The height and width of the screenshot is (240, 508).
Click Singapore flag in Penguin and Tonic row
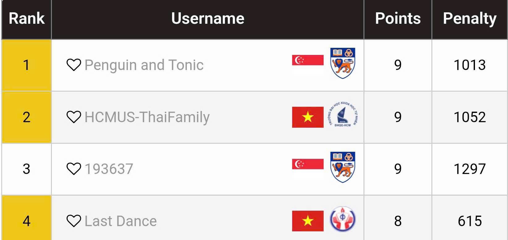click(308, 60)
